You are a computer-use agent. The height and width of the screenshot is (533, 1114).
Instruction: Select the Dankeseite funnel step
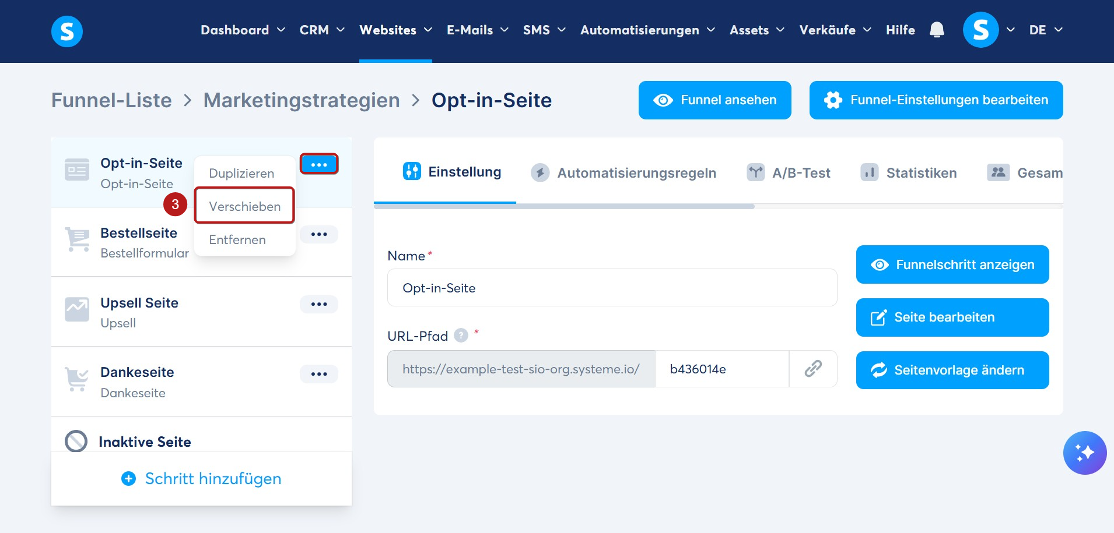coord(201,382)
